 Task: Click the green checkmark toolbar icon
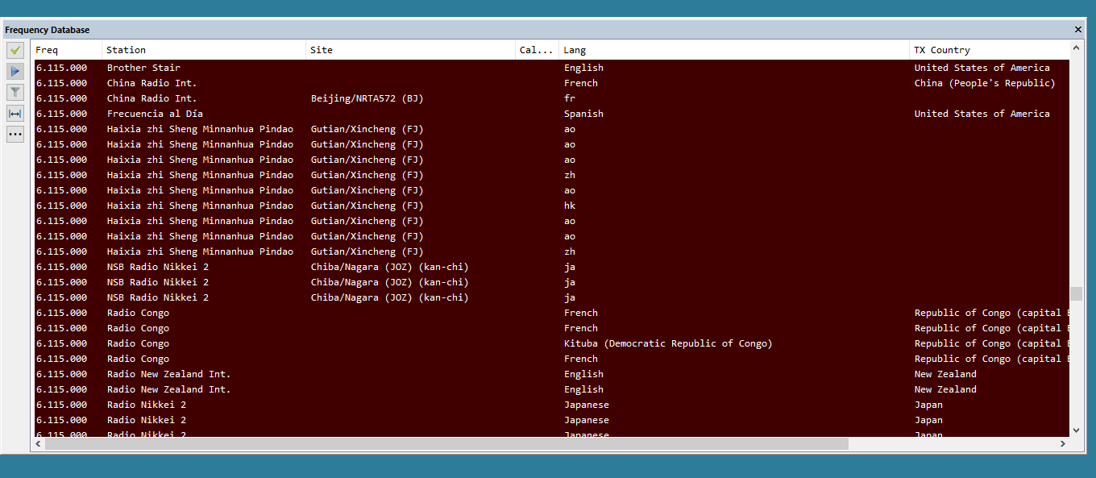click(15, 50)
